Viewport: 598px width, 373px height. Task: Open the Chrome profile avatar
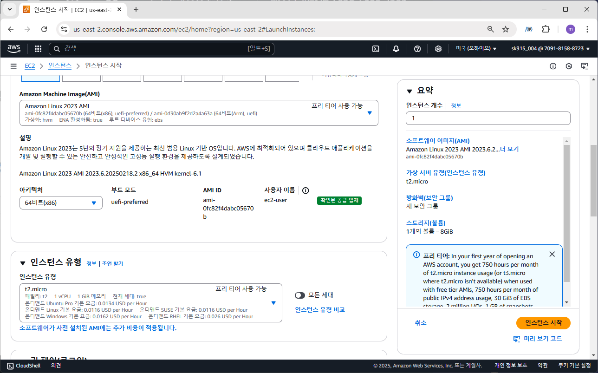point(571,29)
